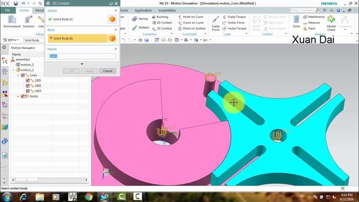Switch to the Home tab

click(x=24, y=10)
